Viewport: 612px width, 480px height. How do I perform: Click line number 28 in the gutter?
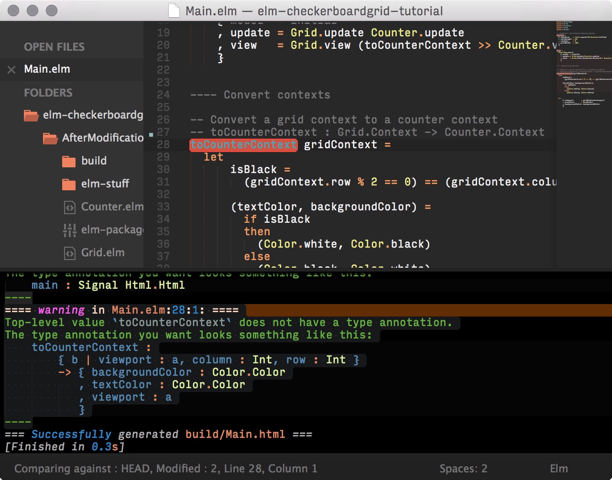pyautogui.click(x=163, y=144)
